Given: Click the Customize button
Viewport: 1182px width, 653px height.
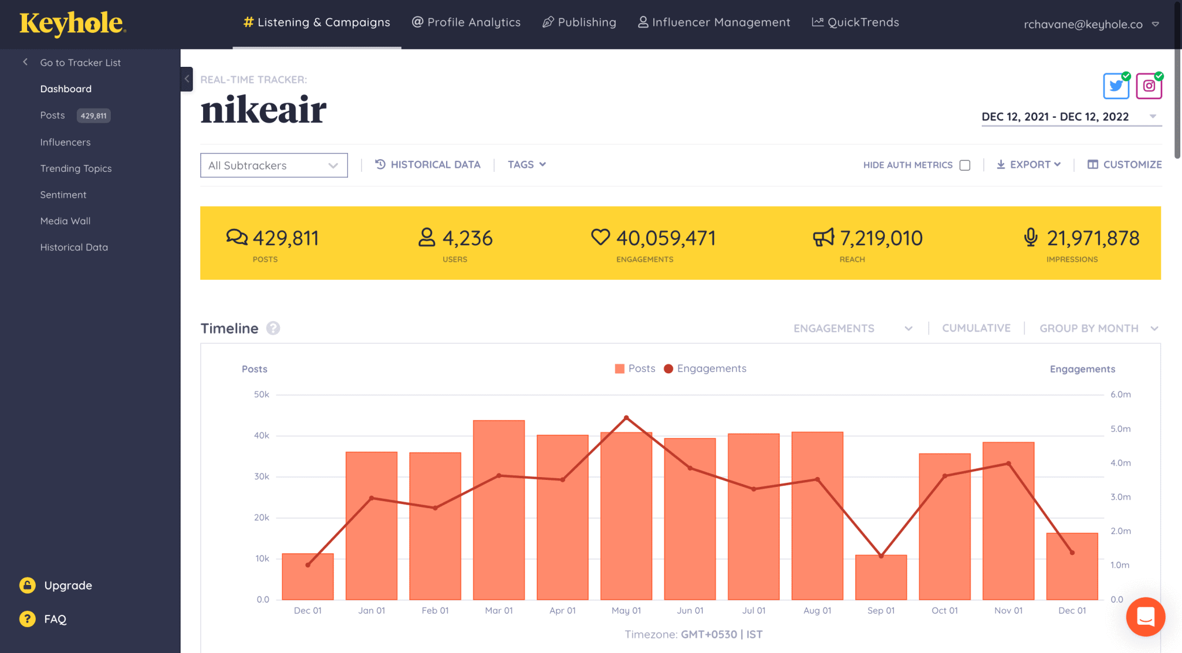Looking at the screenshot, I should [x=1125, y=164].
